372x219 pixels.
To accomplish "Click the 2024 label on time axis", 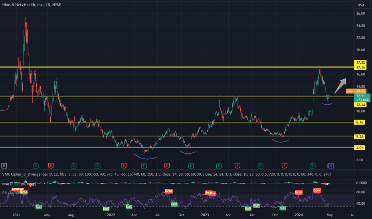I will [x=299, y=215].
